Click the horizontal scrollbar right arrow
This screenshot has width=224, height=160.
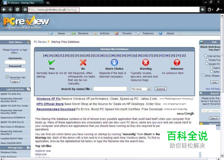coord(218,159)
